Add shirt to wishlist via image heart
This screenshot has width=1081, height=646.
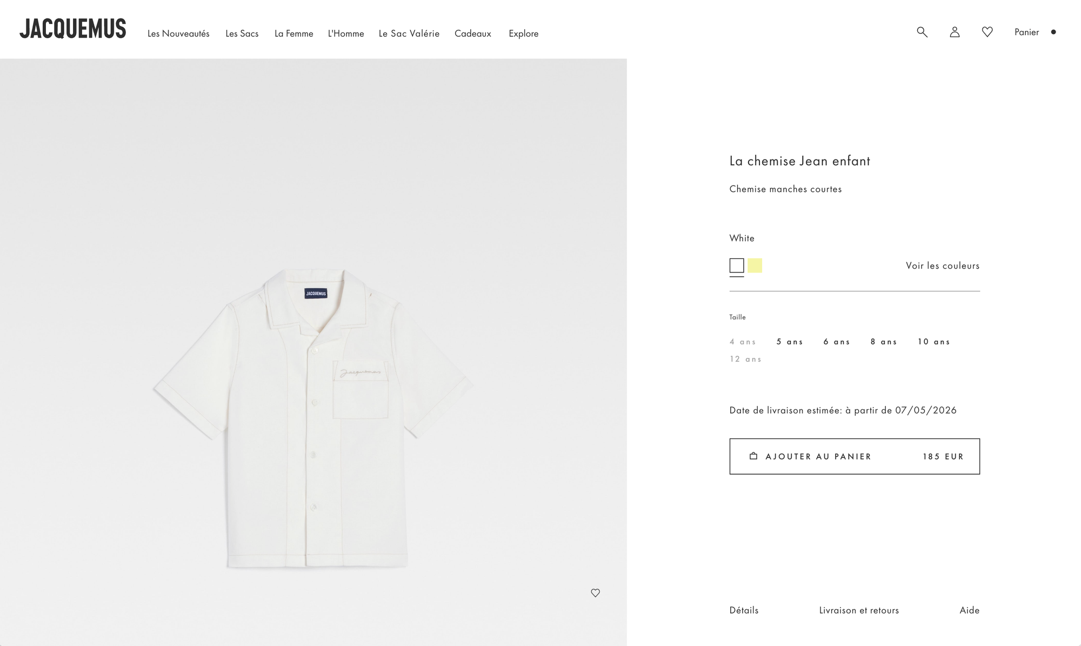click(x=595, y=592)
